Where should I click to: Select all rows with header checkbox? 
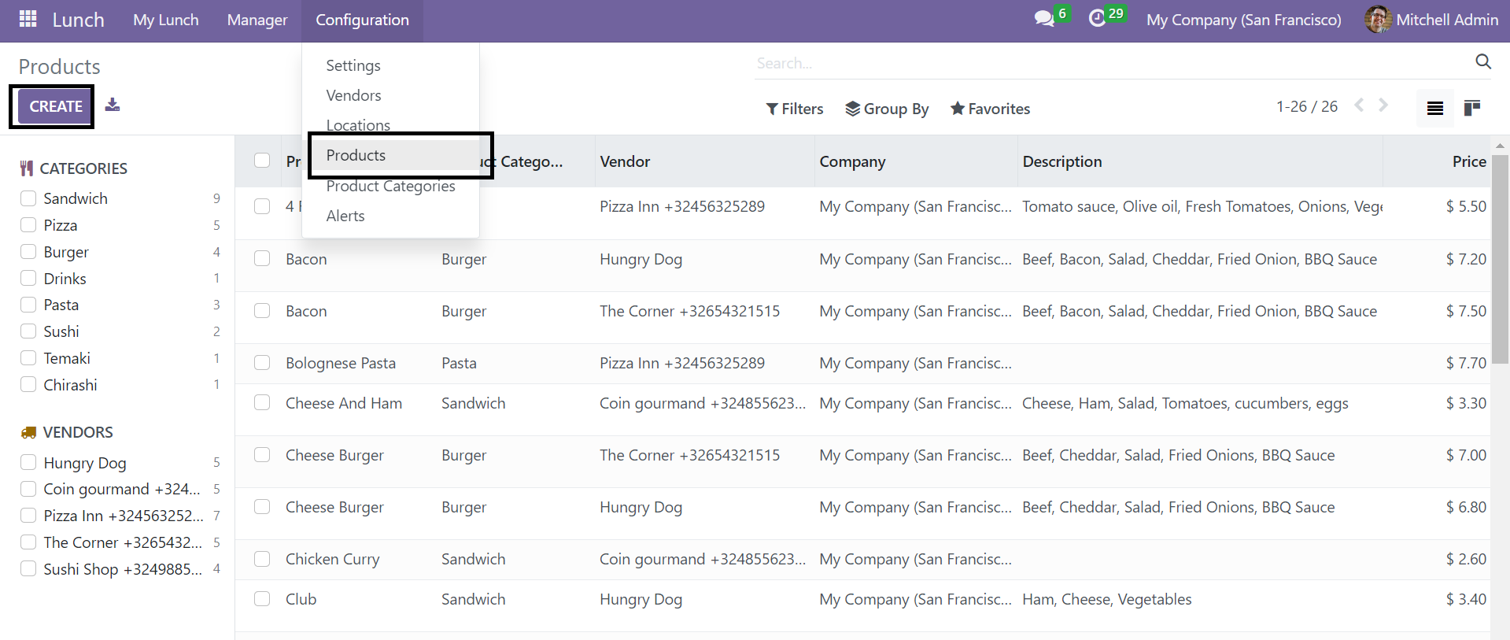click(262, 161)
